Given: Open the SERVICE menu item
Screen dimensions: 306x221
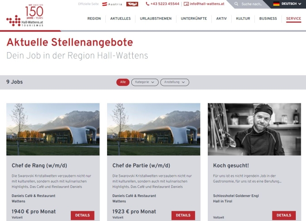Looking at the screenshot, I should tap(294, 19).
